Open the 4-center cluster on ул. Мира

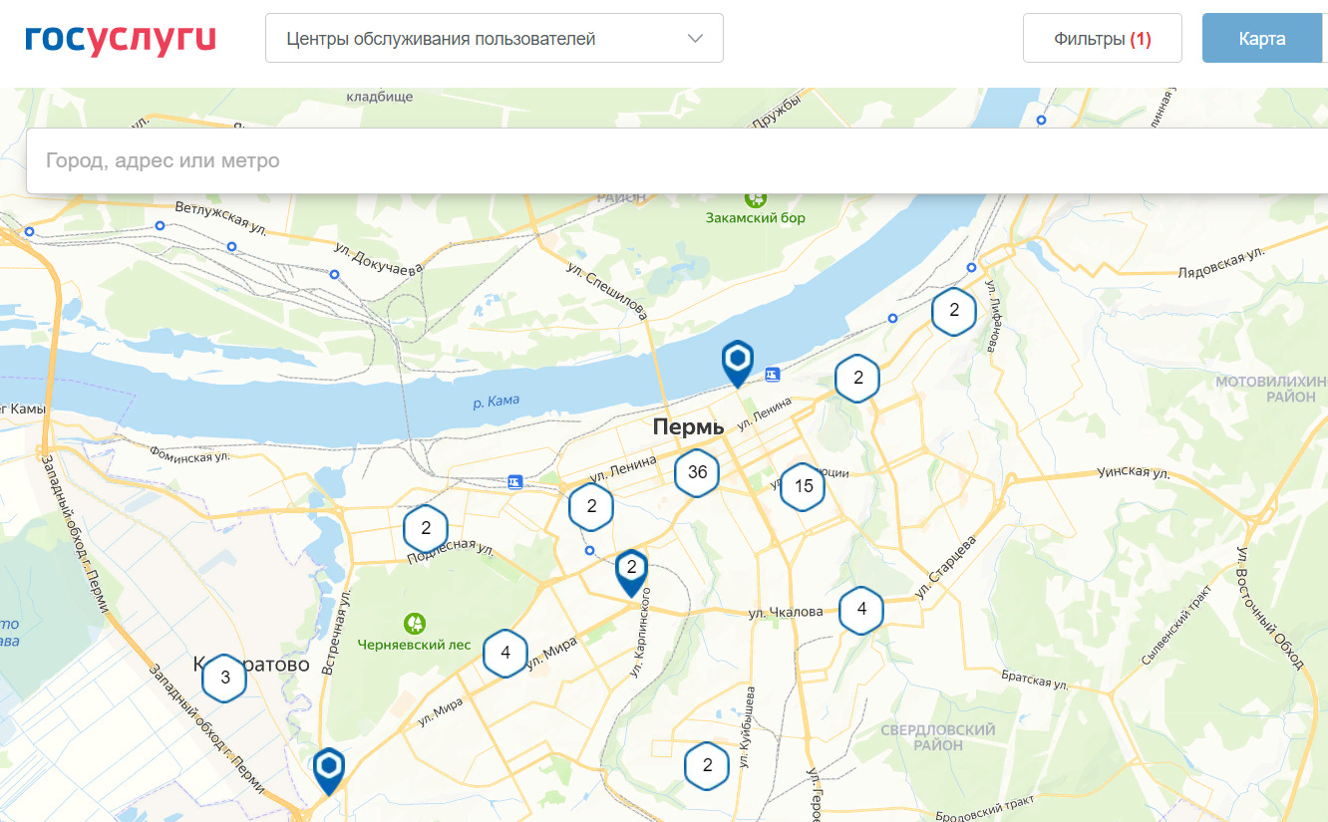click(x=505, y=654)
